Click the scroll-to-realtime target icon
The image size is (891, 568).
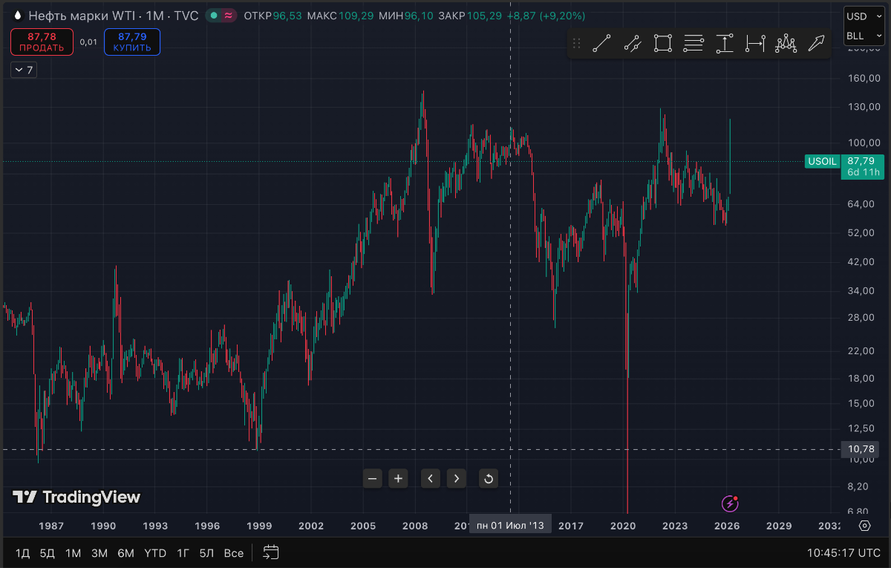864,526
